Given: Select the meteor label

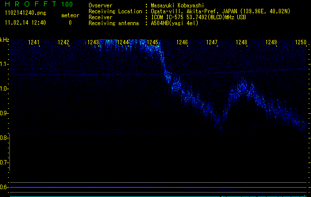Looking at the screenshot, I should tap(70, 16).
